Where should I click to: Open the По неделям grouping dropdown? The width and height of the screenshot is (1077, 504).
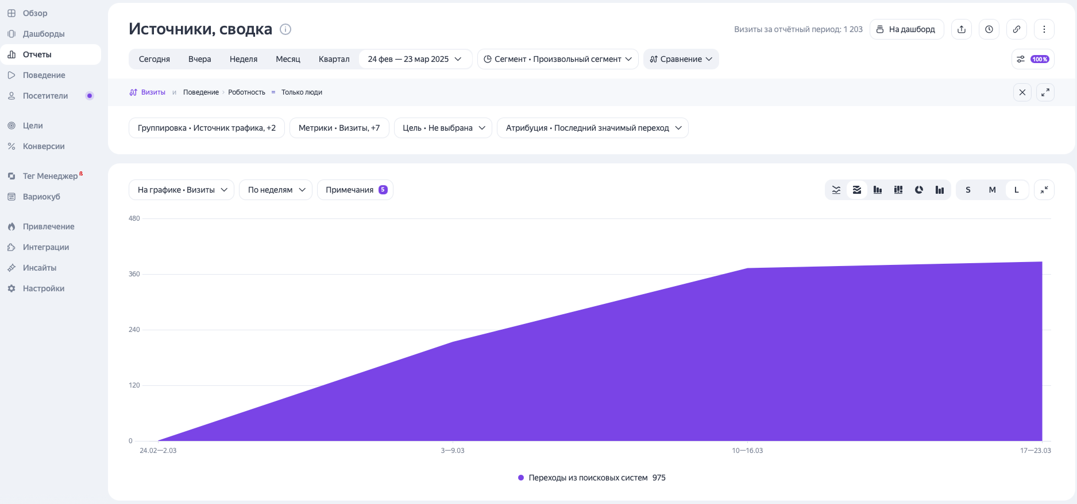pos(276,190)
